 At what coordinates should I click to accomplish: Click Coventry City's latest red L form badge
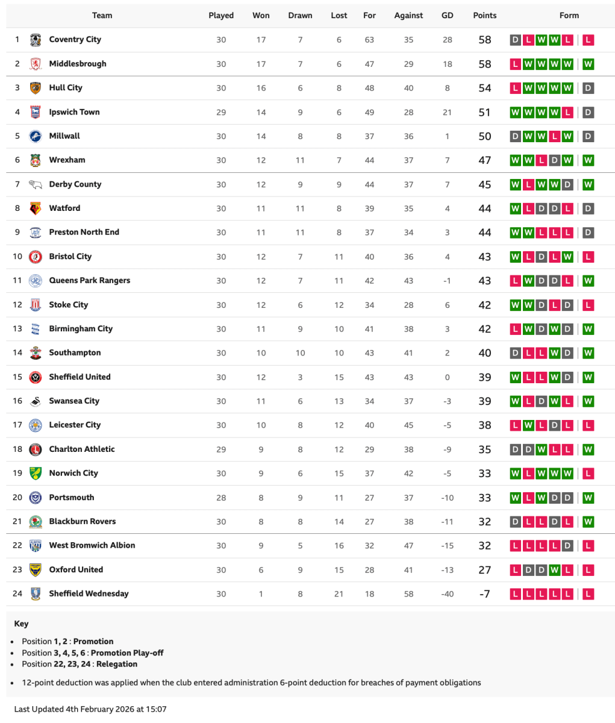(588, 40)
